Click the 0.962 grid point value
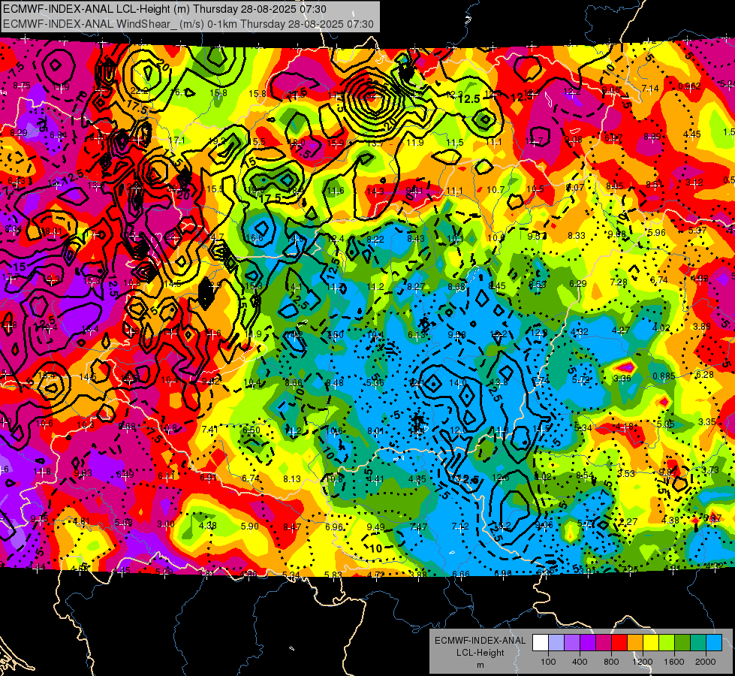This screenshot has width=735, height=676. [x=689, y=86]
